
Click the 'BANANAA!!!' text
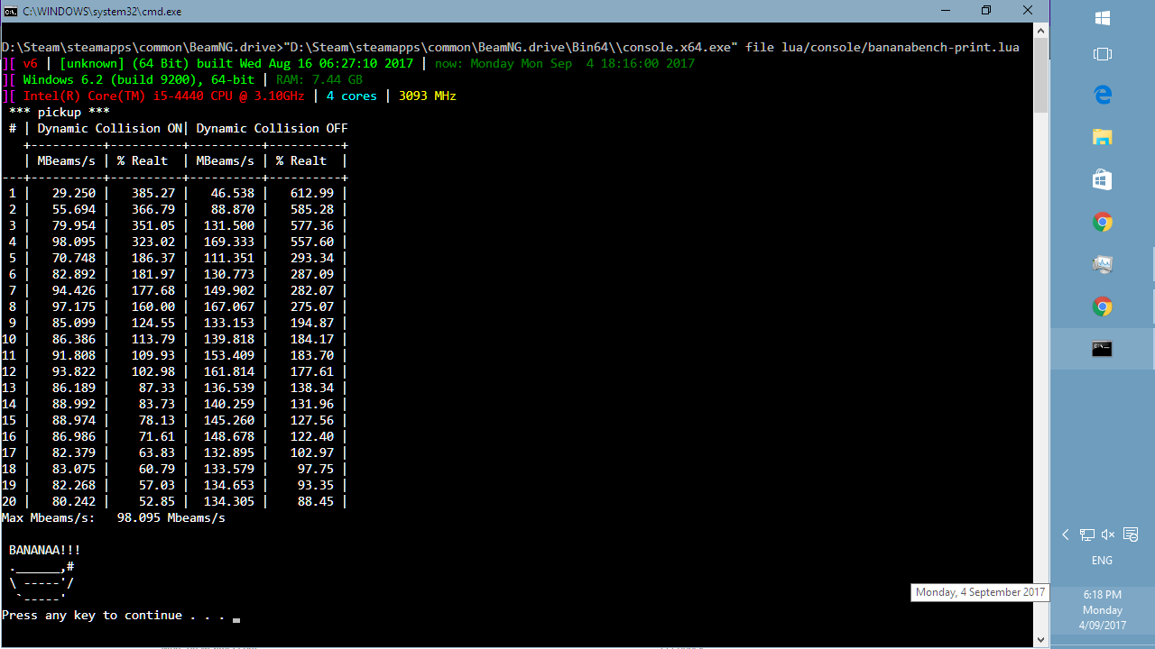[x=45, y=550]
